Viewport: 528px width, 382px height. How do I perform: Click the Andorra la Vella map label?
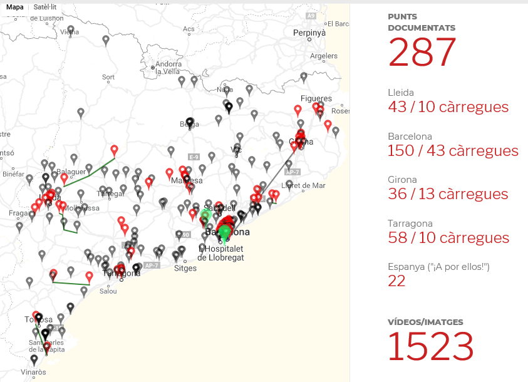point(168,68)
